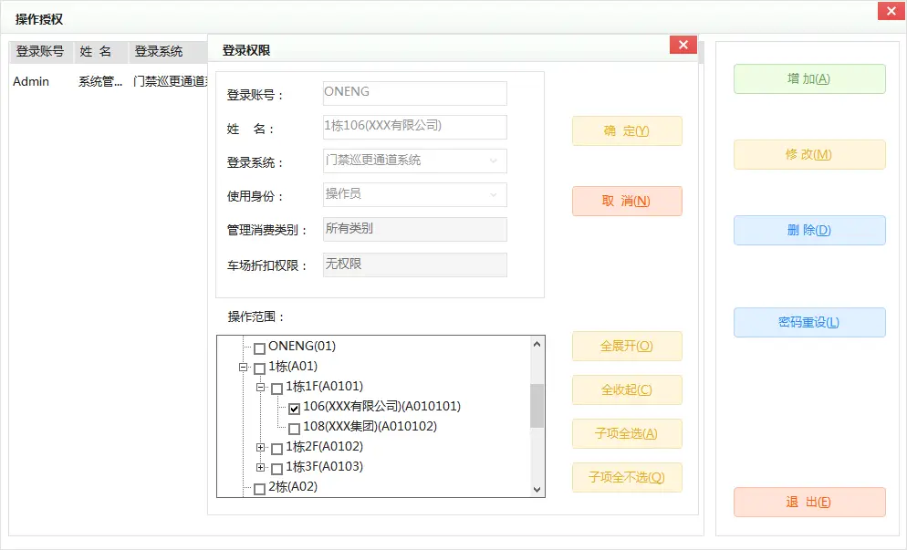Click the 密码重设(L) button

pyautogui.click(x=809, y=323)
